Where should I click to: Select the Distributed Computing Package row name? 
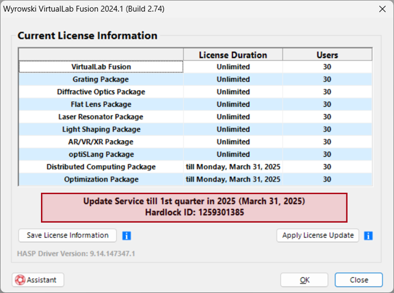click(101, 167)
